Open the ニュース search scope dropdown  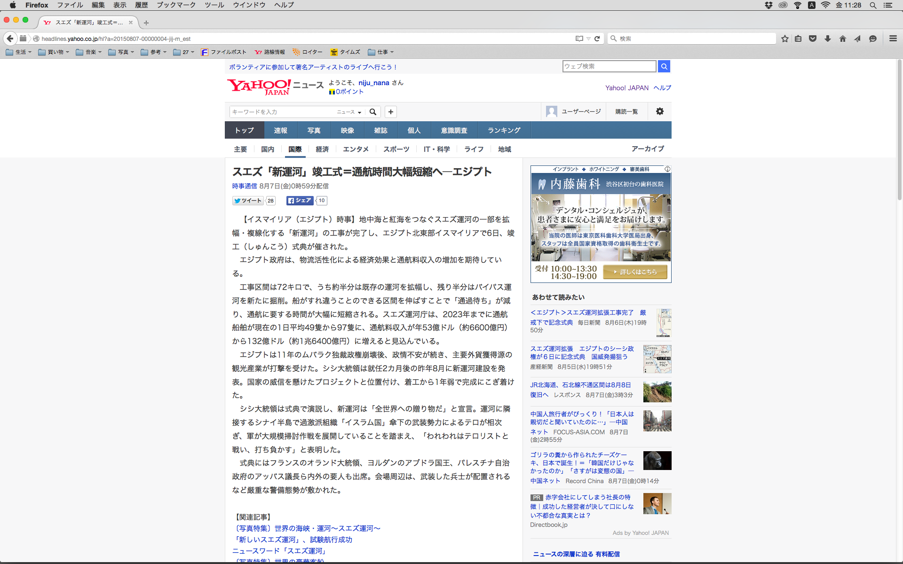(x=349, y=112)
